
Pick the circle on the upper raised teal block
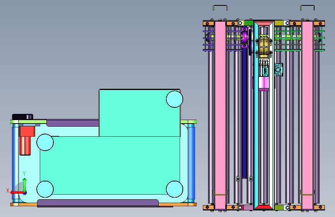pyautogui.click(x=174, y=99)
